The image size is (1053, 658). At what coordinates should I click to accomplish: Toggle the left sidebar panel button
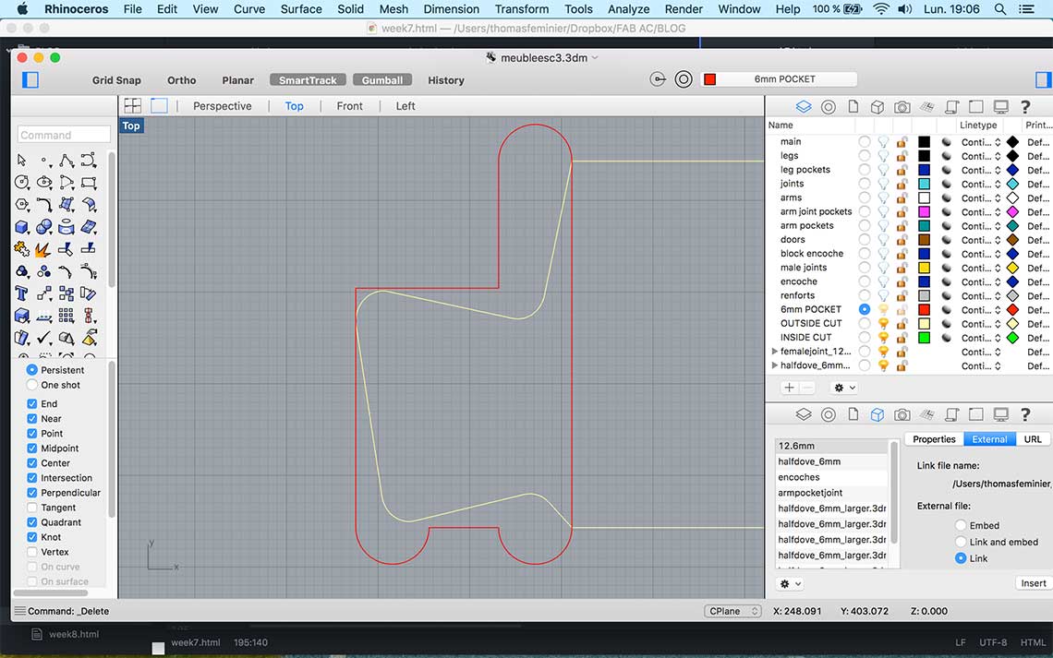click(x=30, y=79)
